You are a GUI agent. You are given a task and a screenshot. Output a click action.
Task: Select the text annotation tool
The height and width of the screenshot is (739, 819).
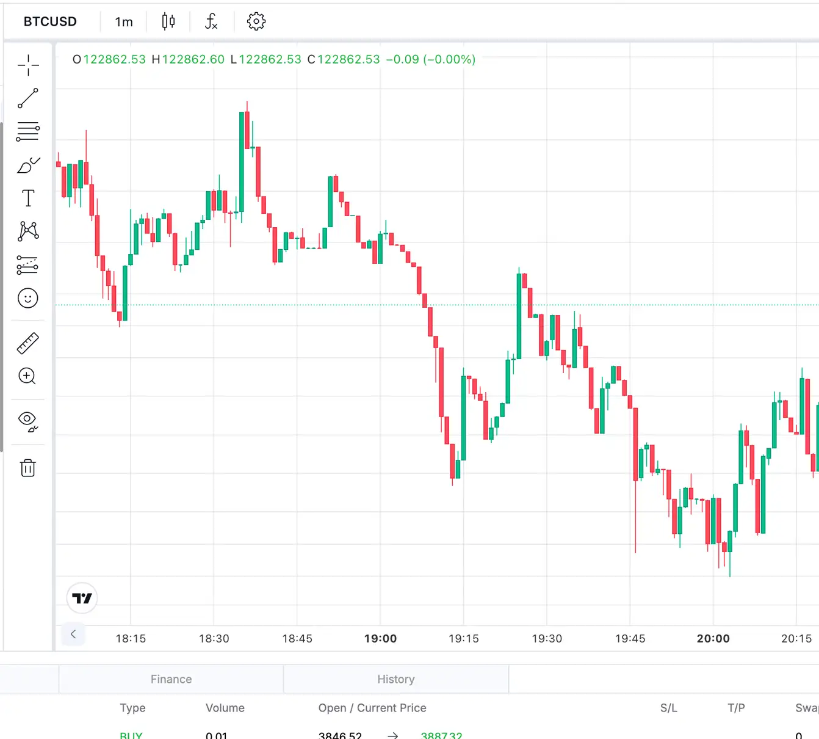(28, 198)
